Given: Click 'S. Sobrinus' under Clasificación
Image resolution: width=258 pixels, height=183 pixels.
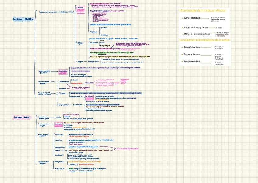Looking at the screenshot, I should (104, 35).
